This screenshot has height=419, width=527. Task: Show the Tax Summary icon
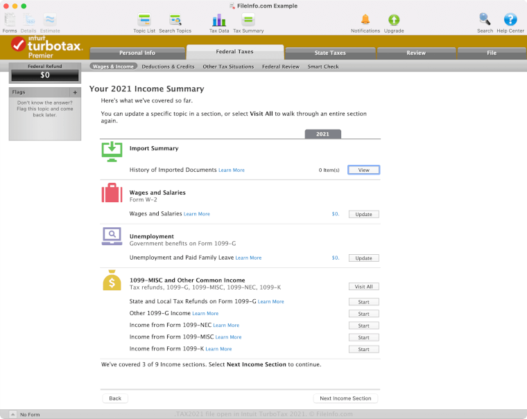[x=248, y=20]
